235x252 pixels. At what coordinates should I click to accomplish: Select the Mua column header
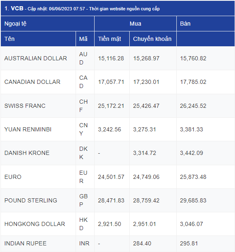click(x=135, y=24)
